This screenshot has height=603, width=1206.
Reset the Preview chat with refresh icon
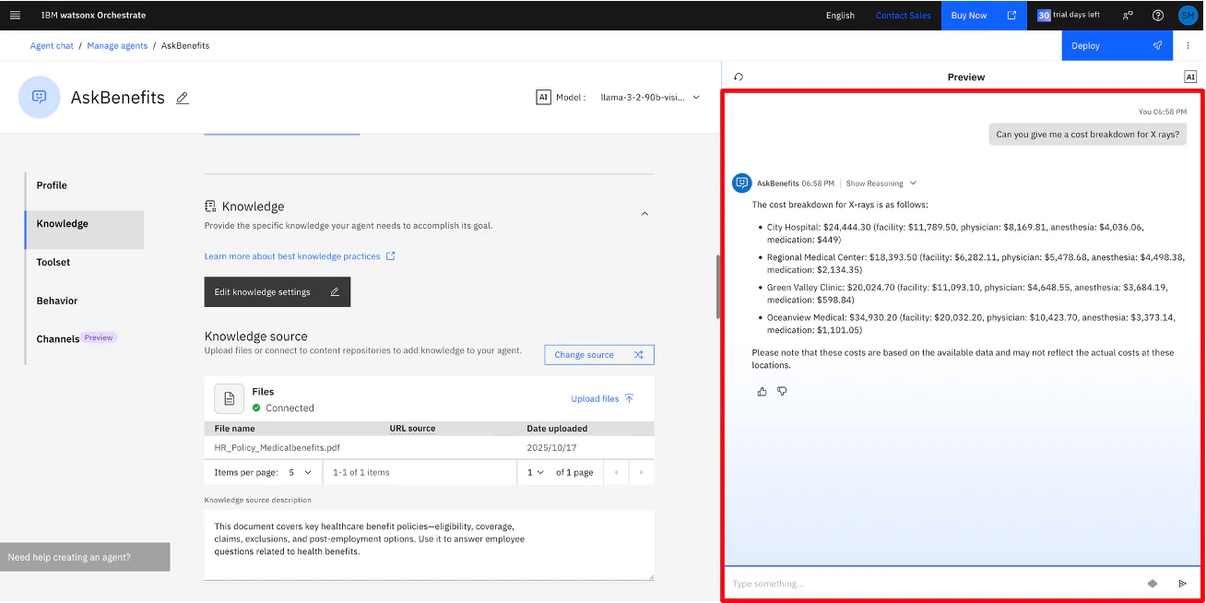739,77
